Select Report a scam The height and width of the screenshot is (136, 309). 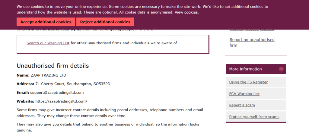point(242,105)
